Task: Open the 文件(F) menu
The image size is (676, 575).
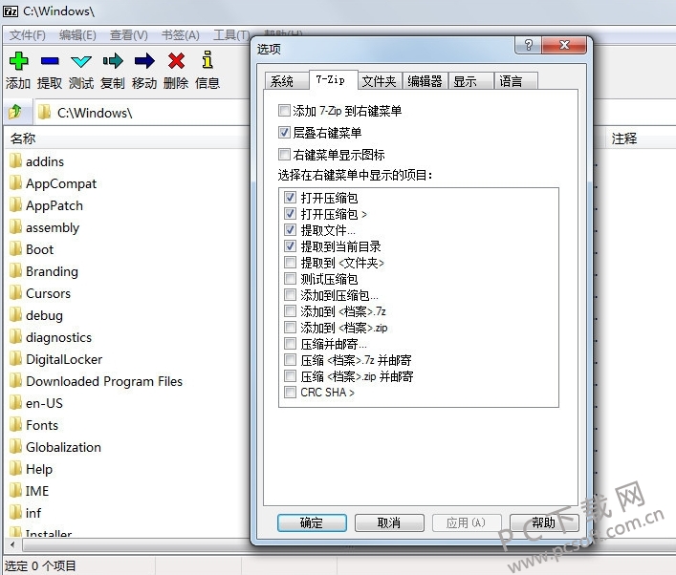Action: pos(28,35)
